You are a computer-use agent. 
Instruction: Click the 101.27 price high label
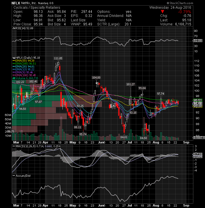point(130,84)
